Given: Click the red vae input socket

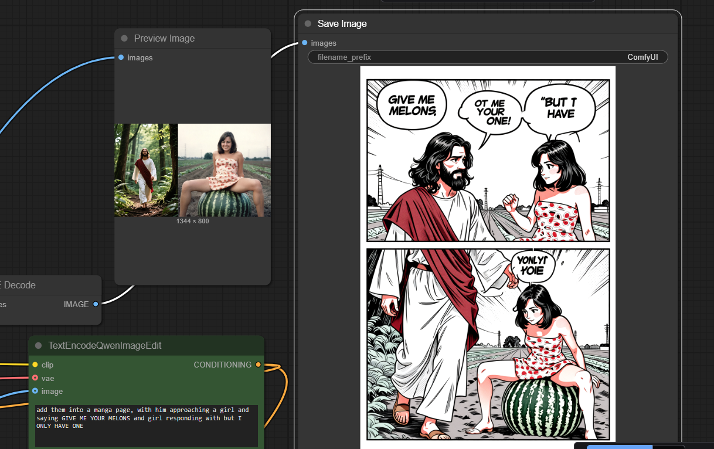Looking at the screenshot, I should click(x=35, y=378).
